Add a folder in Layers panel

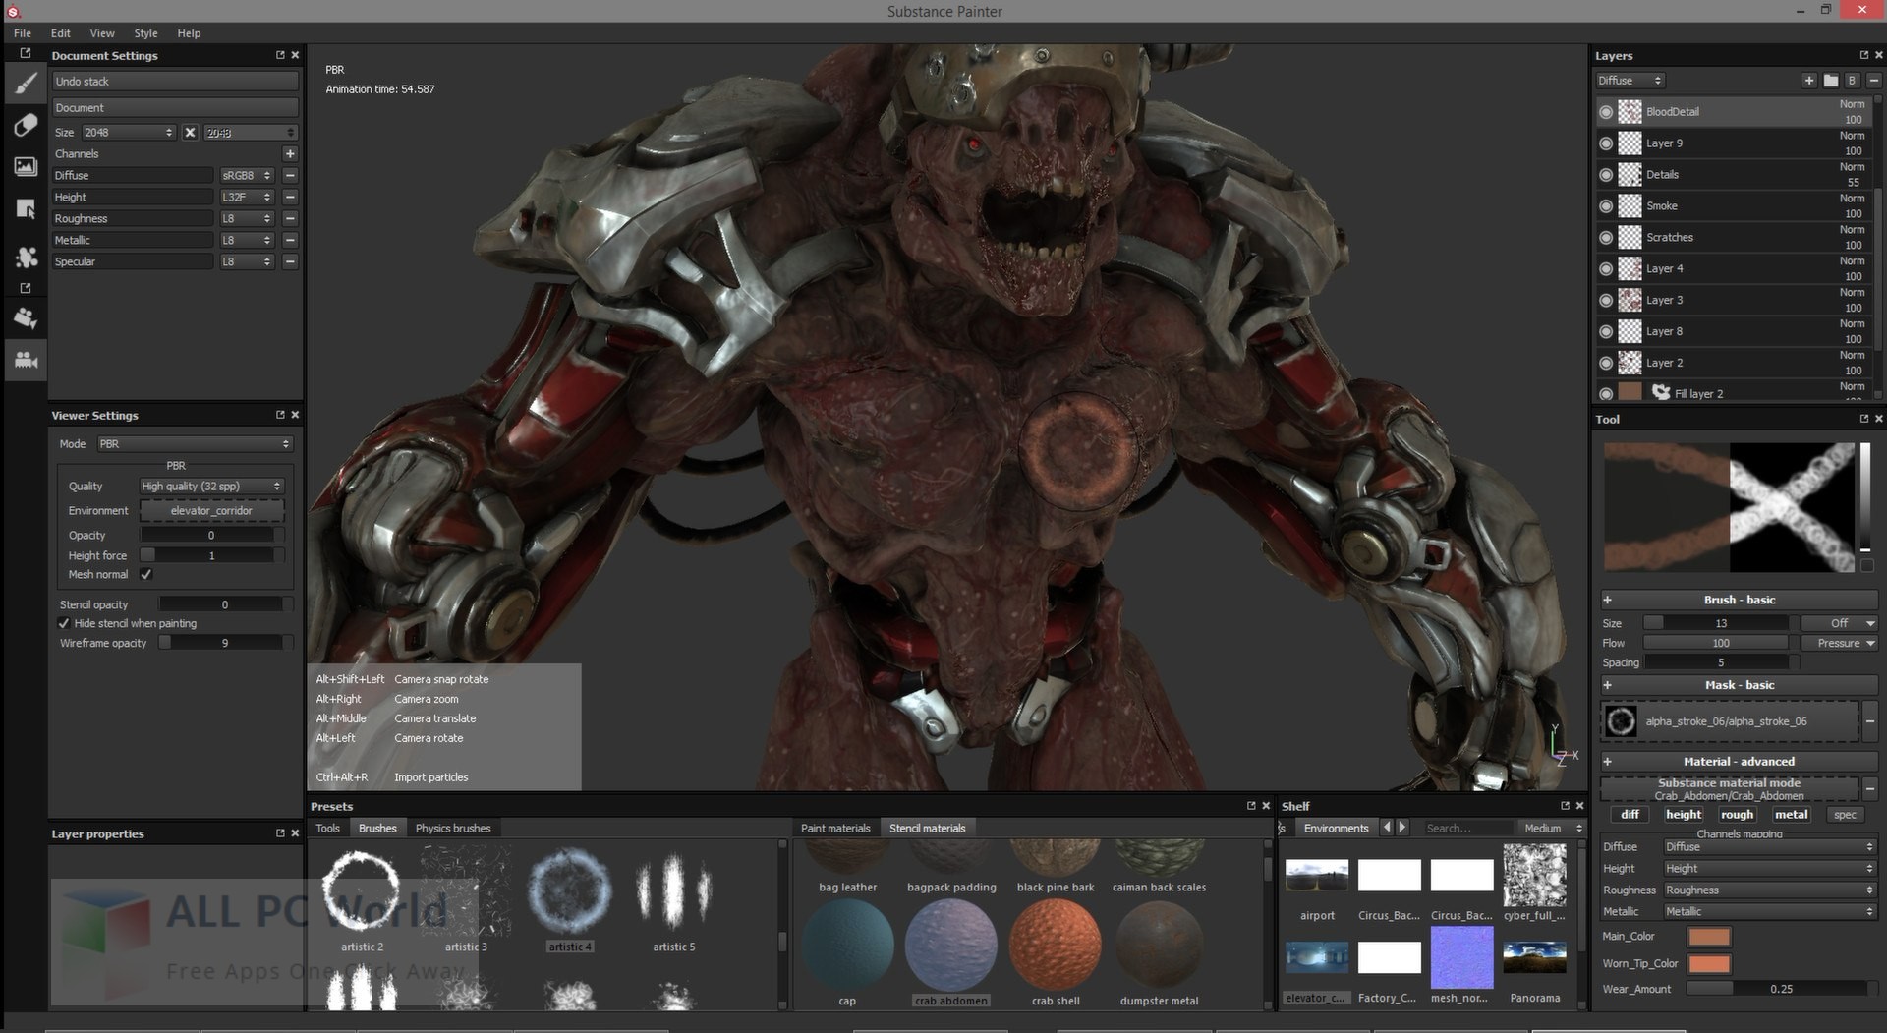pos(1830,81)
